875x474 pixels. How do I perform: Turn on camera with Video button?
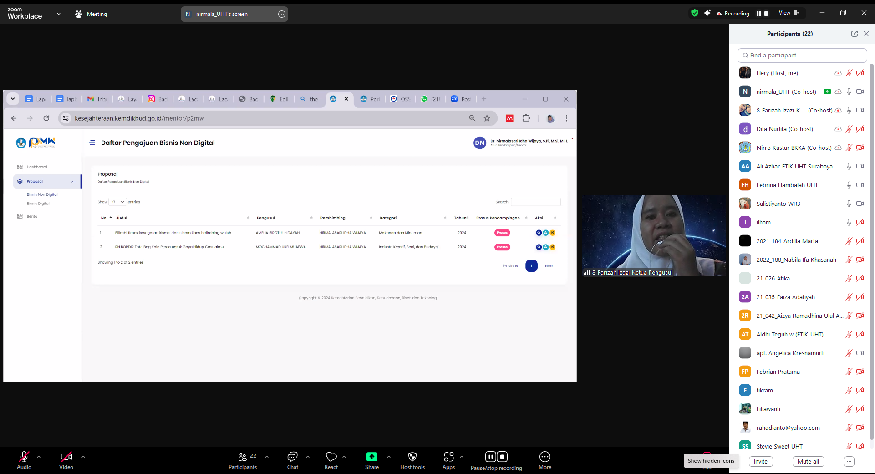(x=66, y=457)
